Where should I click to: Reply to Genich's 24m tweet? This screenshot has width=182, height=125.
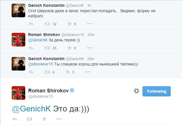point(31,72)
